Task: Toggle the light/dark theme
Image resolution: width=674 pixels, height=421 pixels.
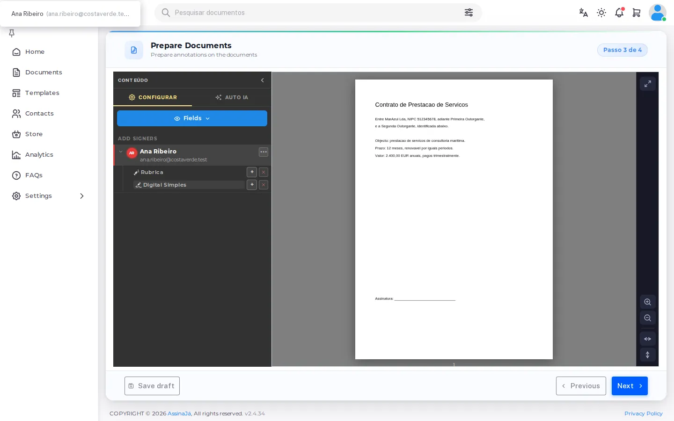Action: click(601, 13)
